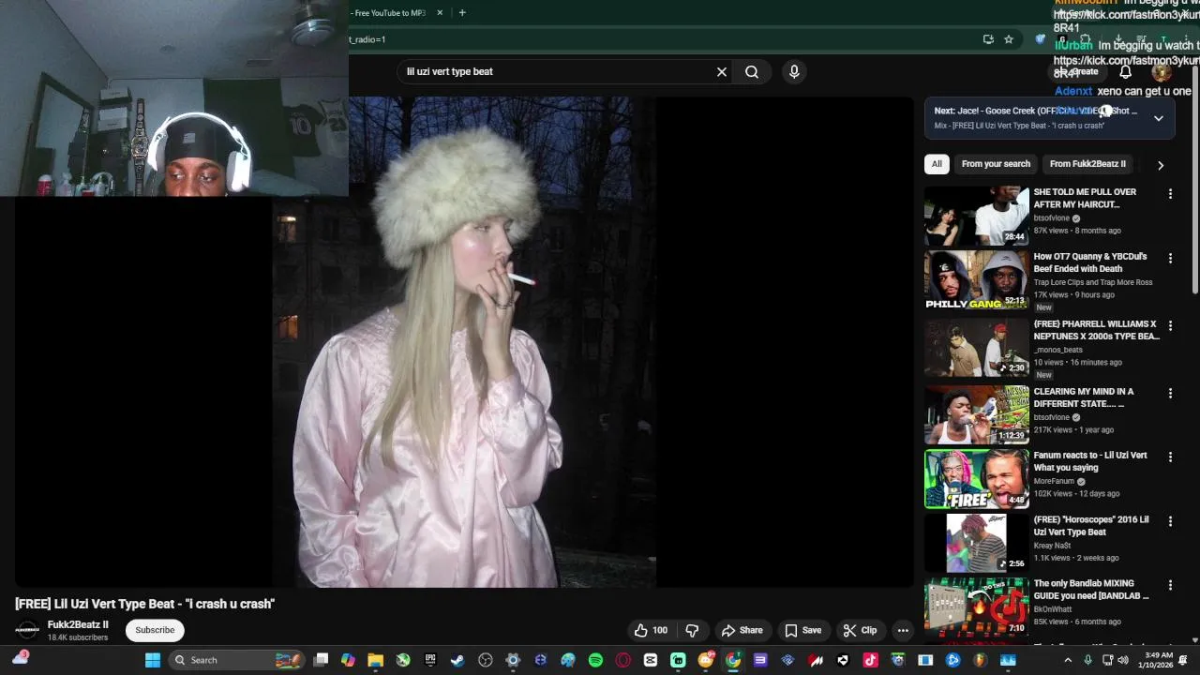Image resolution: width=1200 pixels, height=675 pixels.
Task: Open the Fukk2Beatz II channel name link
Action: tap(78, 625)
